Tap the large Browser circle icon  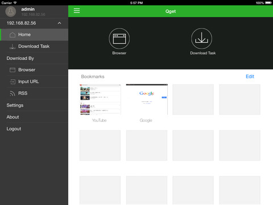click(119, 39)
